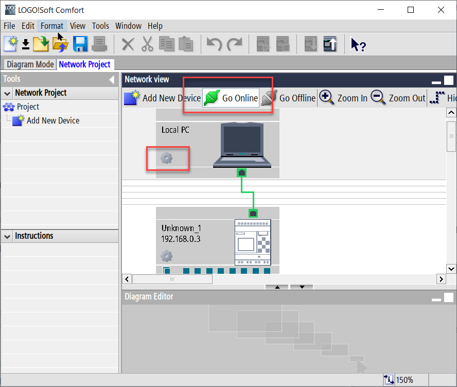
Task: Open the Edit menu
Action: click(28, 26)
